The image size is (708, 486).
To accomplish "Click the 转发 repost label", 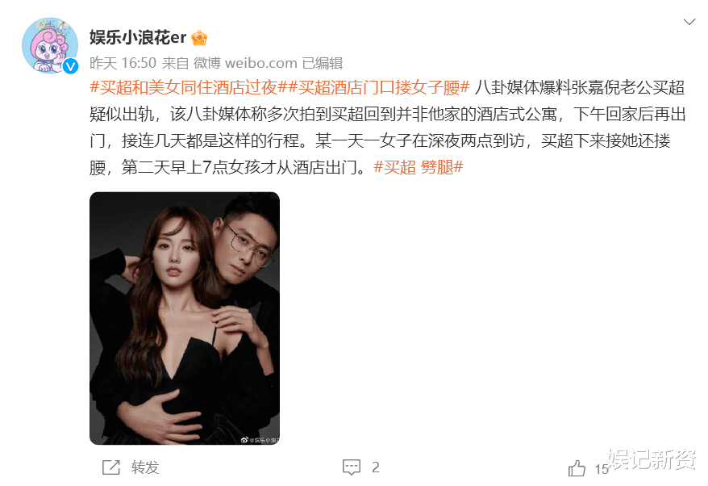I will click(145, 467).
